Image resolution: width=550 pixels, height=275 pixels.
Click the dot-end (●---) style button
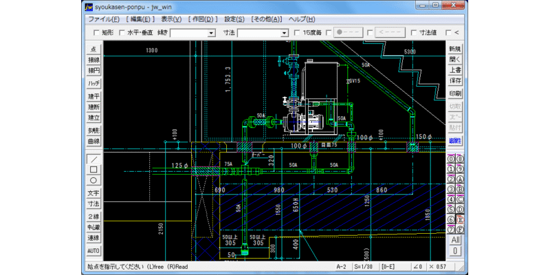click(348, 32)
